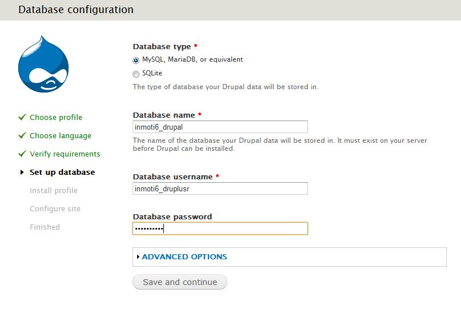Click the checkmark icon beside Verify requirements

[x=22, y=154]
